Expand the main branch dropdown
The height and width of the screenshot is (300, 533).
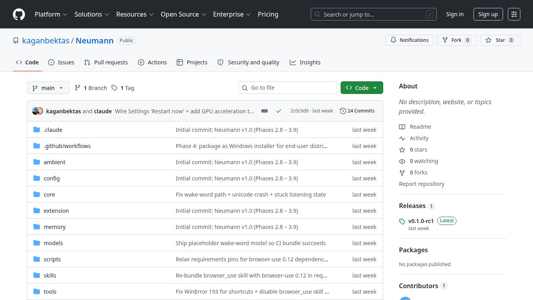48,88
